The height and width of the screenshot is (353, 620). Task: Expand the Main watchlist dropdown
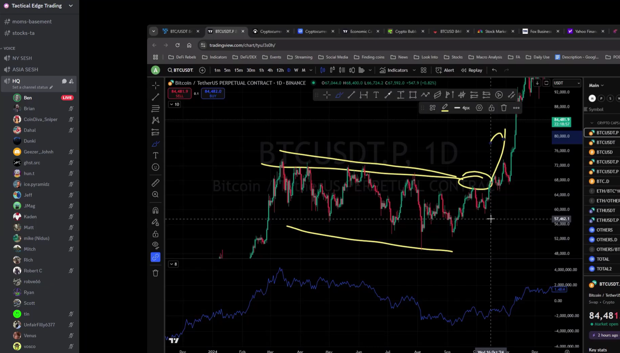(596, 86)
